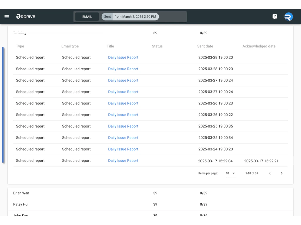Screen dimensions: 301x225
Task: Click the blue R account icon top right
Action: coord(288,17)
